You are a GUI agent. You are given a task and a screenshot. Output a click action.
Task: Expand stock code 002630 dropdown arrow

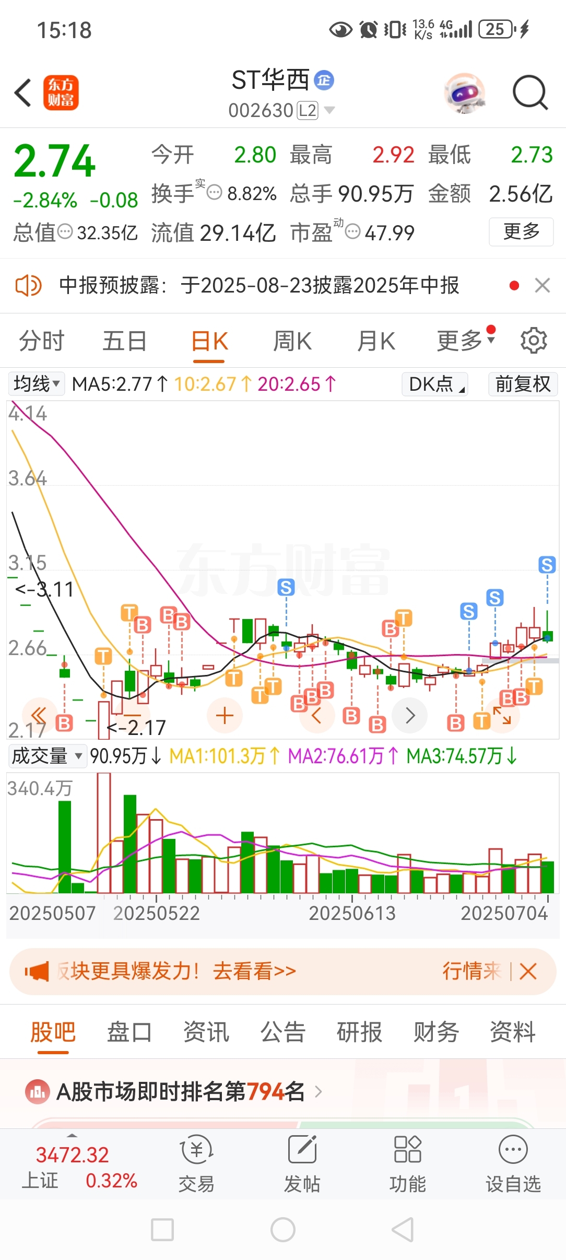click(x=329, y=110)
